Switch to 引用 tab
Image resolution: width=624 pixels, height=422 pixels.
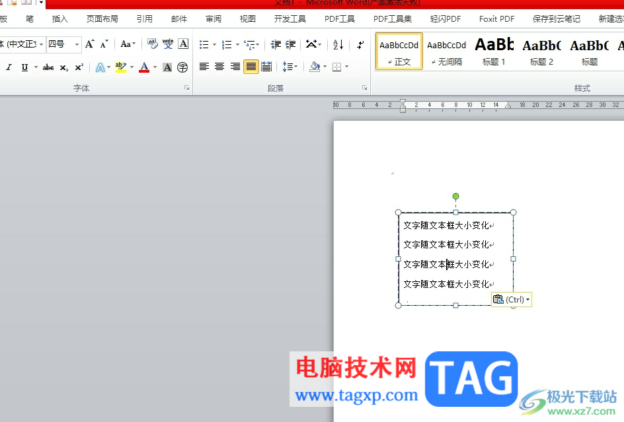tap(145, 18)
